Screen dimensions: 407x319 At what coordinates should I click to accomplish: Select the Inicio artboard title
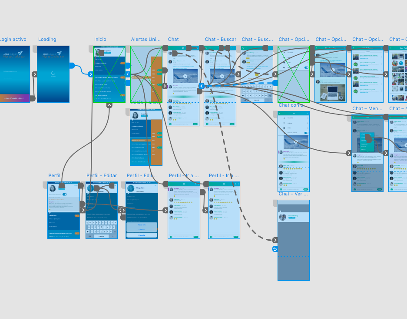(x=100, y=39)
